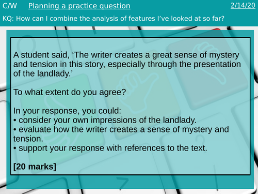Click the 'and tension in this story' line

coord(127,64)
